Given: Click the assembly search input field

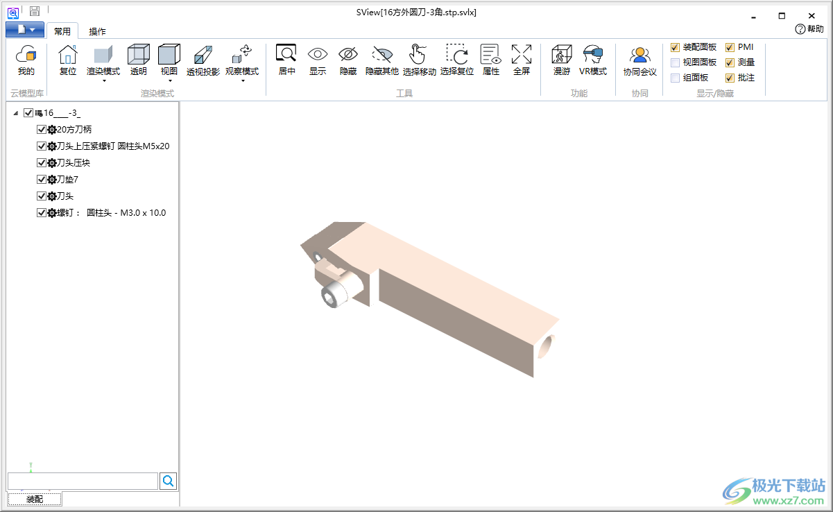Looking at the screenshot, I should 83,481.
